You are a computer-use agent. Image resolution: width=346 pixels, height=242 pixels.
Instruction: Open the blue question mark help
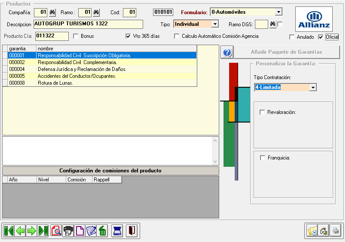point(227,52)
